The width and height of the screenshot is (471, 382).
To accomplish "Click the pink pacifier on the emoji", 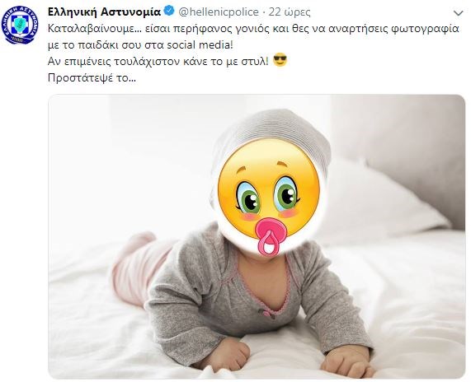I will click(x=270, y=237).
